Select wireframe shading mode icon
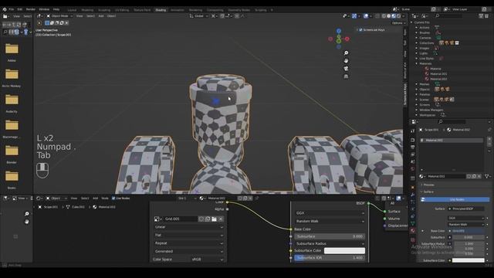The width and height of the screenshot is (494, 278). 384,16
